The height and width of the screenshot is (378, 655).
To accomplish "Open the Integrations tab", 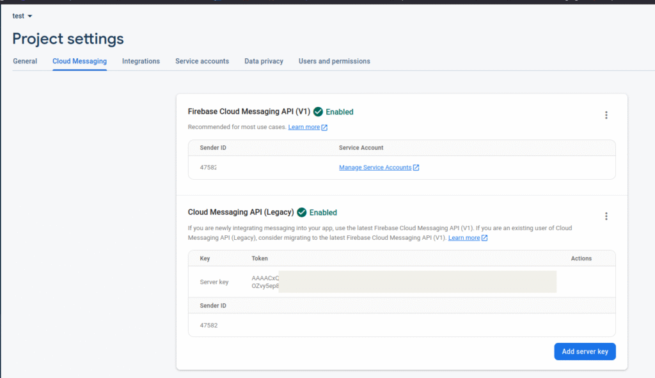I will click(x=141, y=61).
